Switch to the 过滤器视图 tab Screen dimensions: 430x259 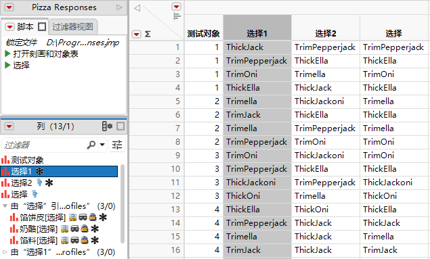pyautogui.click(x=72, y=27)
